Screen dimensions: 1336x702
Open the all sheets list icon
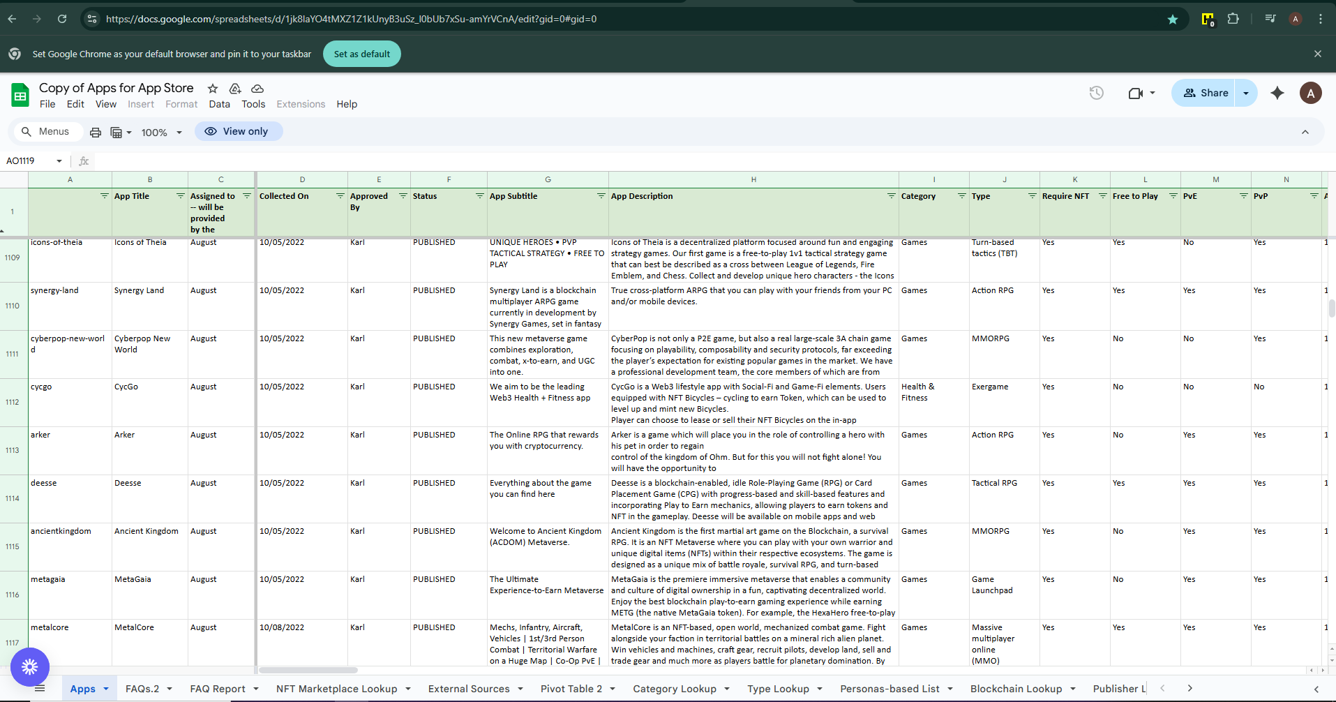[x=40, y=689]
